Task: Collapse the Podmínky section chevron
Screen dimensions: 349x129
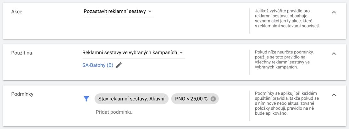Action: pos(334,95)
